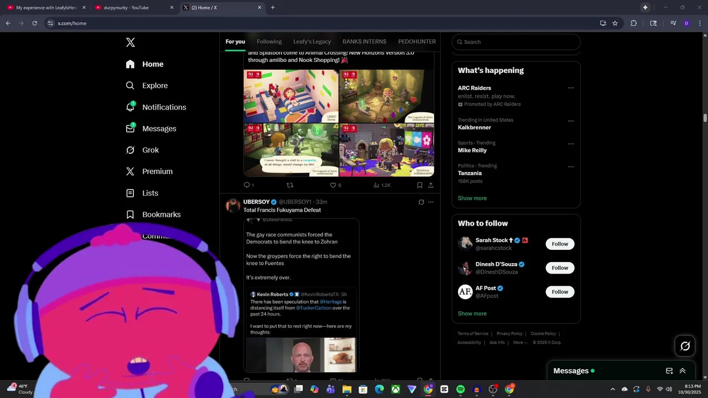The height and width of the screenshot is (398, 708).
Task: Compose new message in Messages drawer
Action: click(x=669, y=371)
